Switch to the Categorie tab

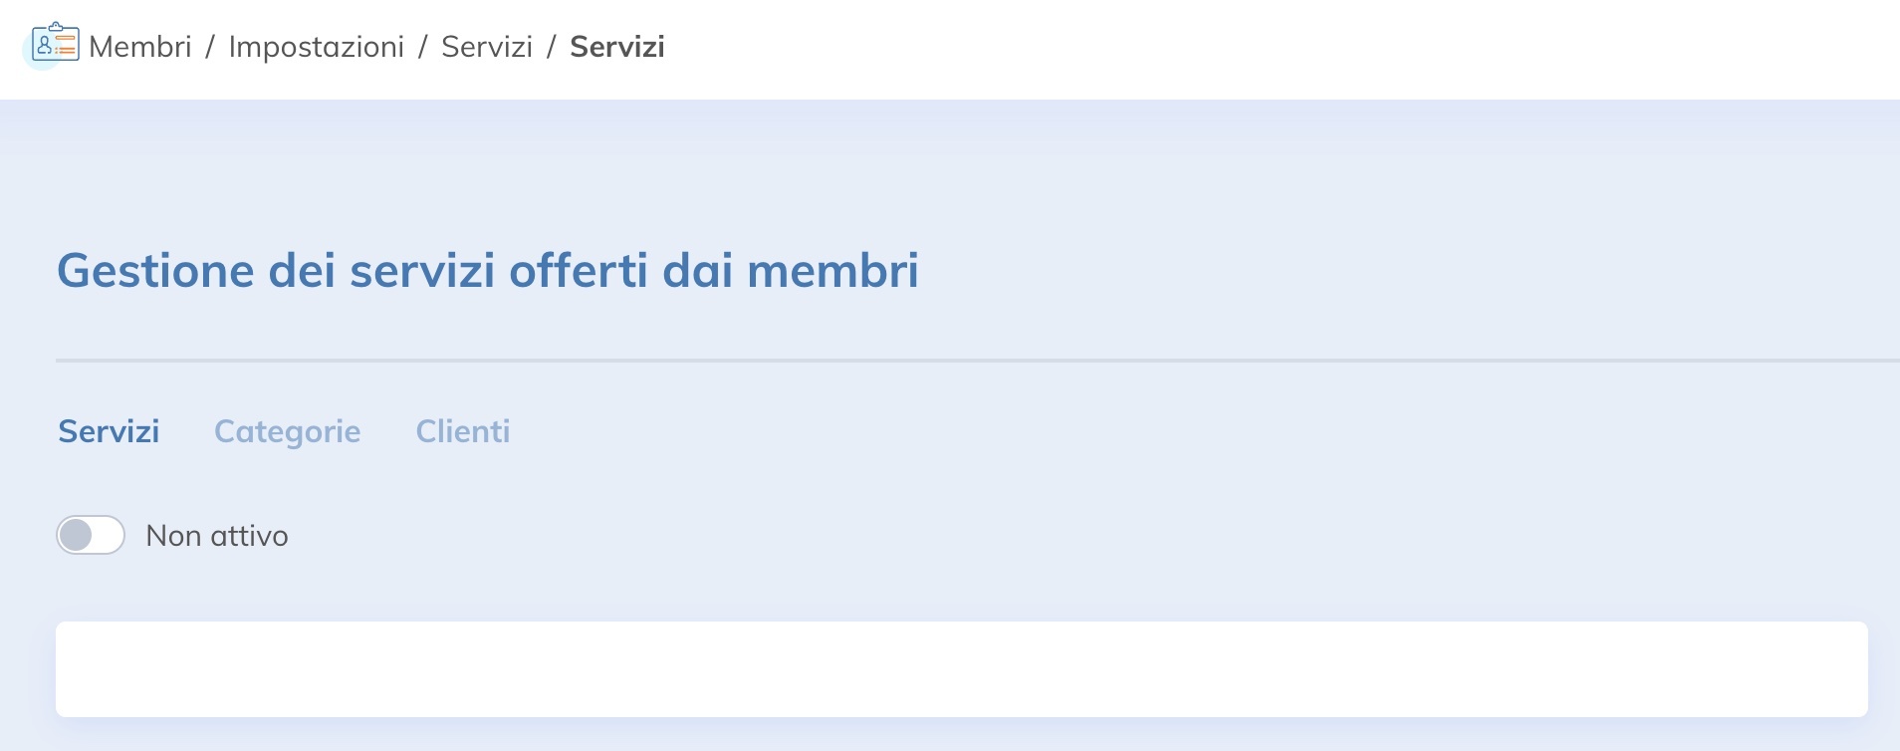[288, 431]
